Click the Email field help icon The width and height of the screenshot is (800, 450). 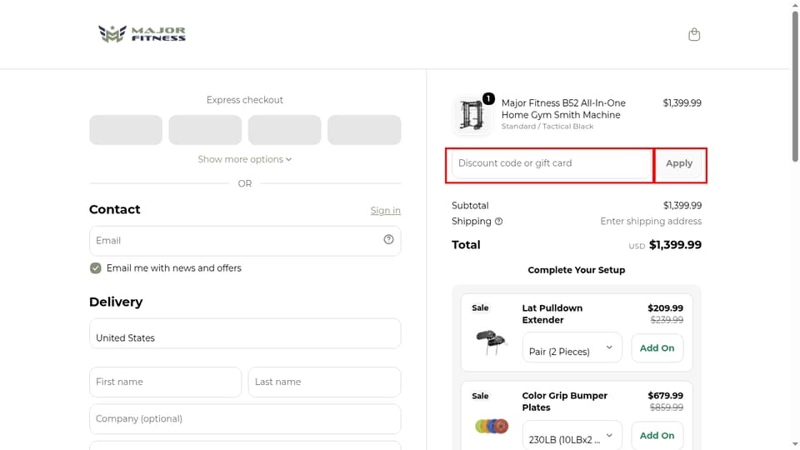pyautogui.click(x=389, y=239)
